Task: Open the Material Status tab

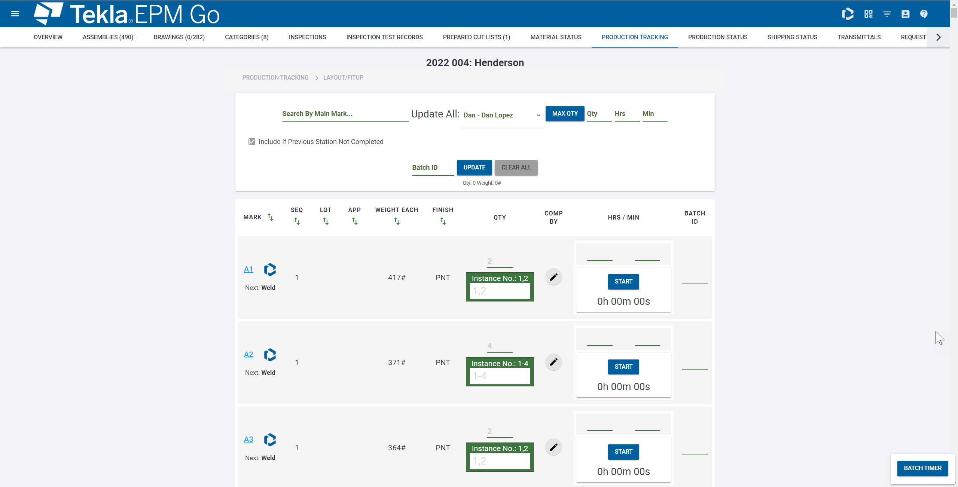Action: point(556,37)
